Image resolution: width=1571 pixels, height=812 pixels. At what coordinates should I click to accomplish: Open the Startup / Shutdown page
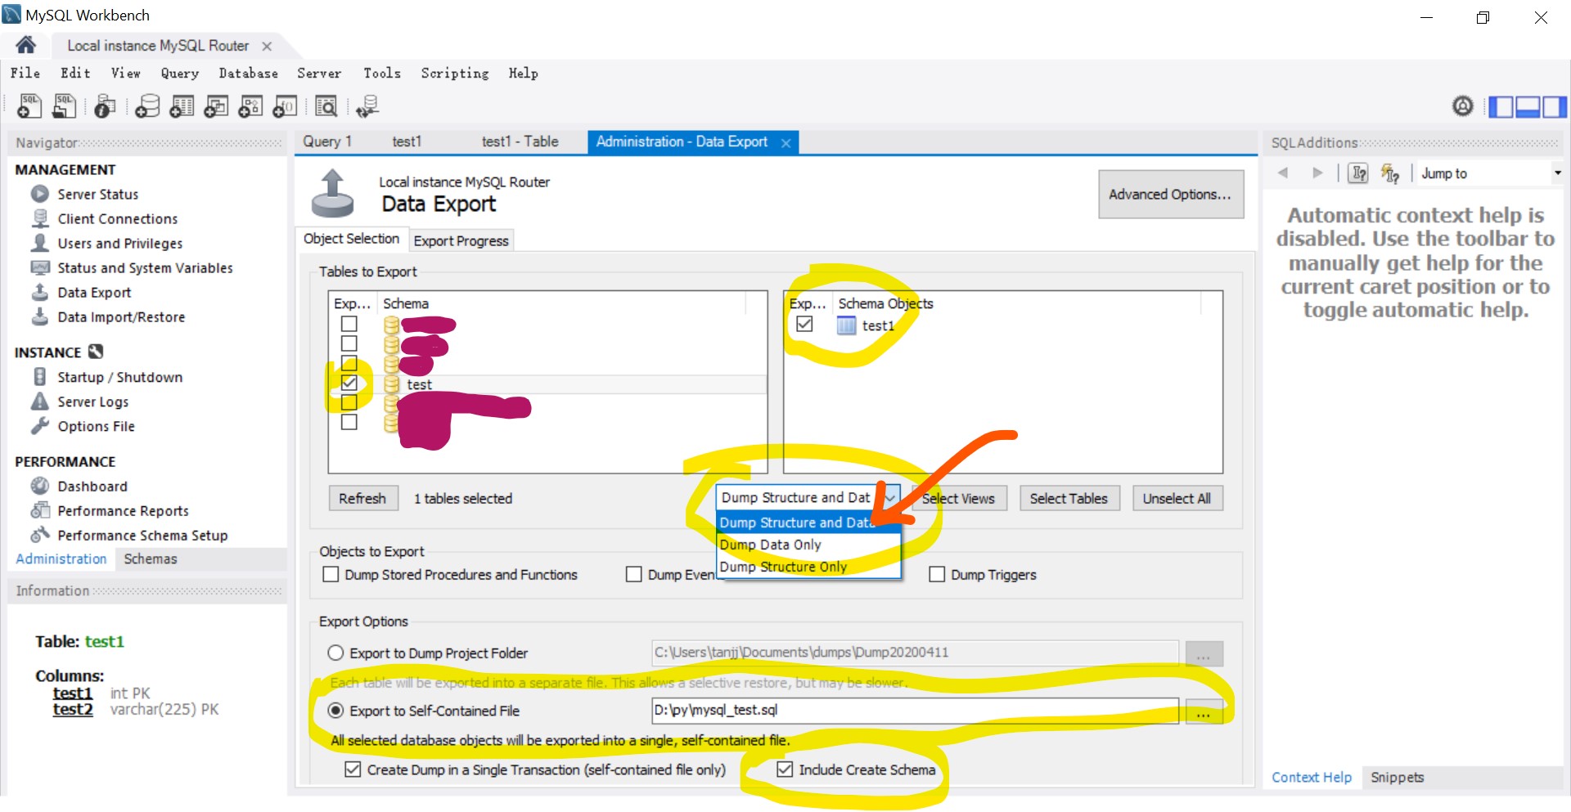(x=119, y=377)
